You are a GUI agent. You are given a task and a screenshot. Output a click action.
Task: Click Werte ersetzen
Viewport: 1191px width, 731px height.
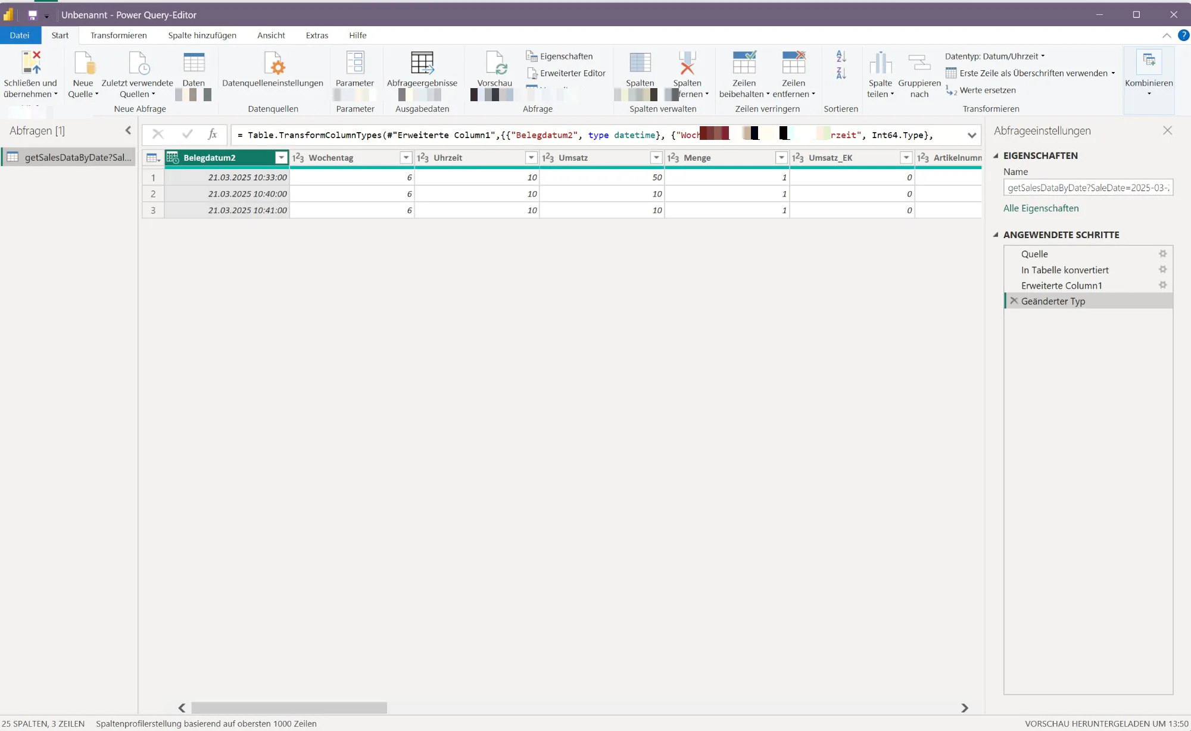point(981,90)
